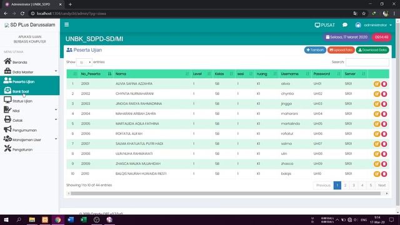Edit row for ALIVIA SAFINA AZZAHRA

pos(377,84)
